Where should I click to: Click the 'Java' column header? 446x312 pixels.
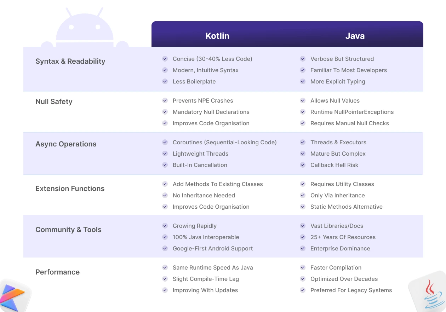click(355, 36)
